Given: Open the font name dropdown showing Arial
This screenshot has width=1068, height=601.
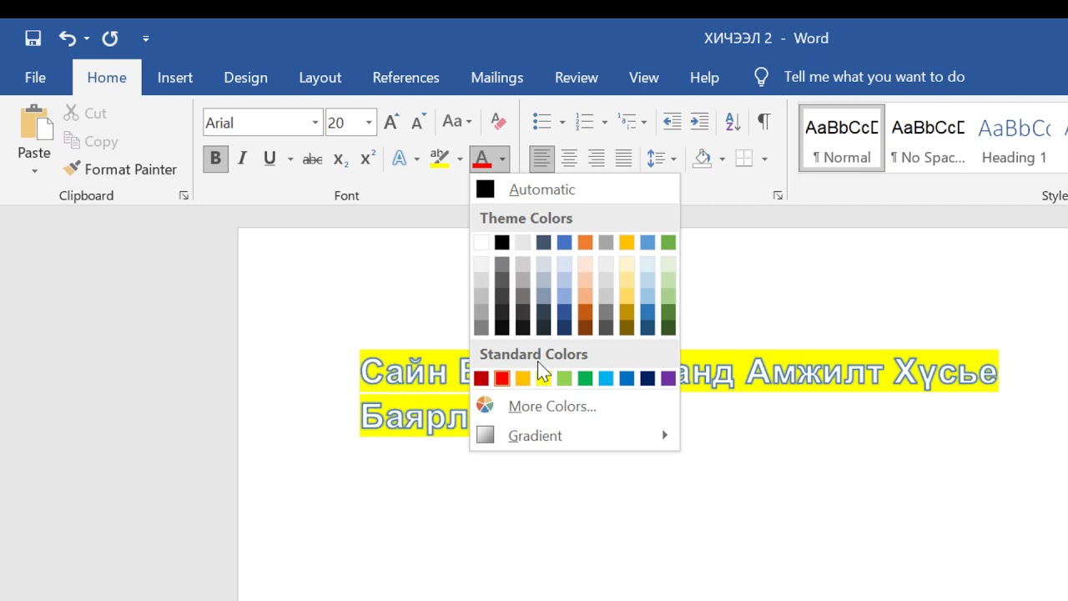Looking at the screenshot, I should click(x=315, y=123).
